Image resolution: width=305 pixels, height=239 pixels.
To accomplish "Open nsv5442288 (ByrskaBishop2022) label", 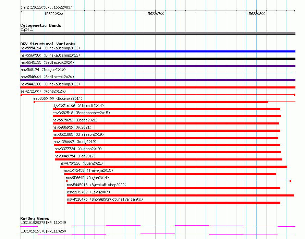I will click(x=50, y=84).
